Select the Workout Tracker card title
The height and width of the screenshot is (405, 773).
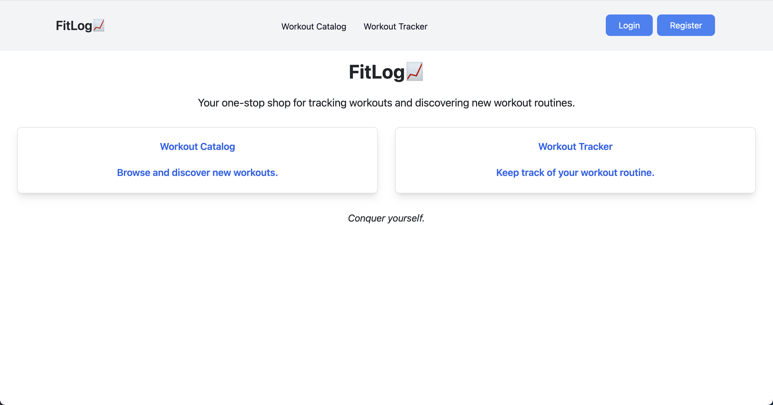click(575, 147)
